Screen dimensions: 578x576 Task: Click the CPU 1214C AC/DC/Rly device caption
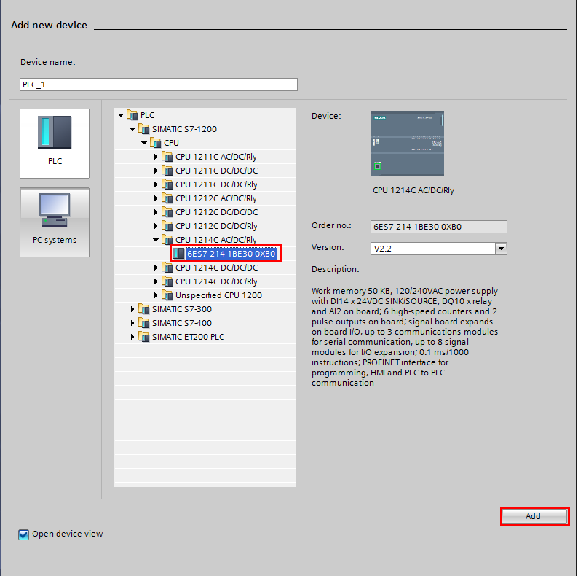[x=413, y=190]
